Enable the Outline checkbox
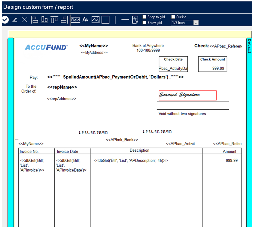 click(173, 17)
